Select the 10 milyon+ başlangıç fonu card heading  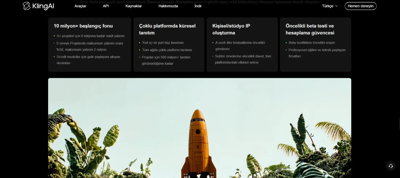click(83, 26)
